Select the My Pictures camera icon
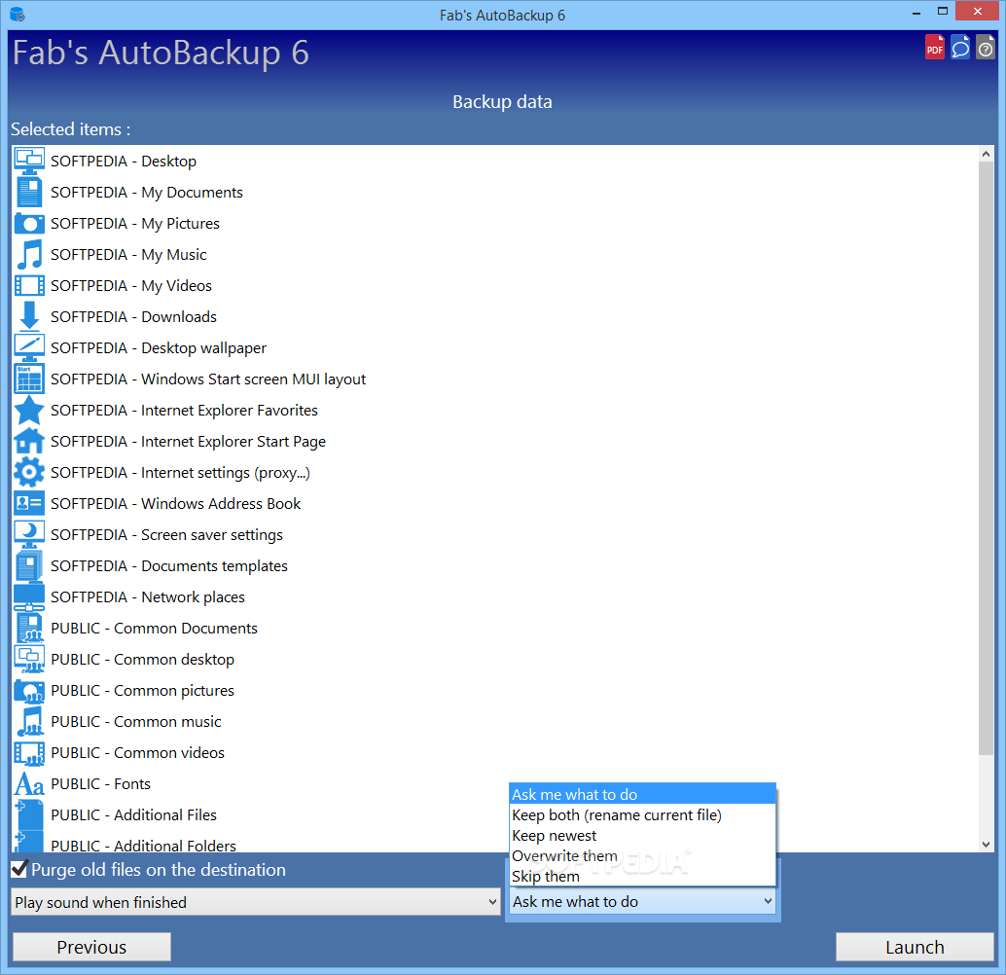 tap(29, 224)
